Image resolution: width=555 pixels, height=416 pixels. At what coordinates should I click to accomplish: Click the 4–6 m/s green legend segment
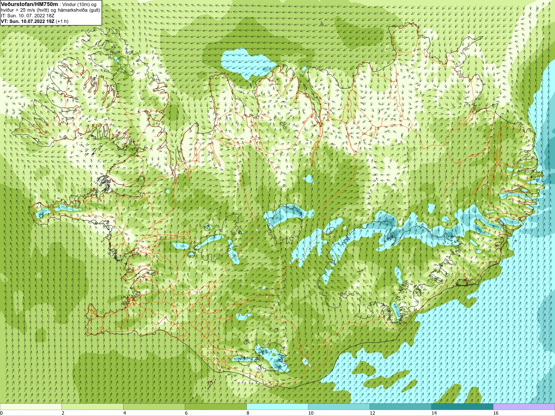click(154, 407)
